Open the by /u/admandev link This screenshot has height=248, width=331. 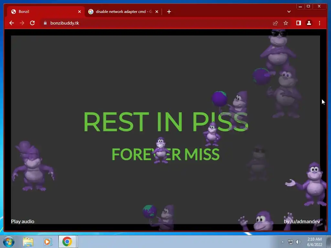(x=302, y=222)
